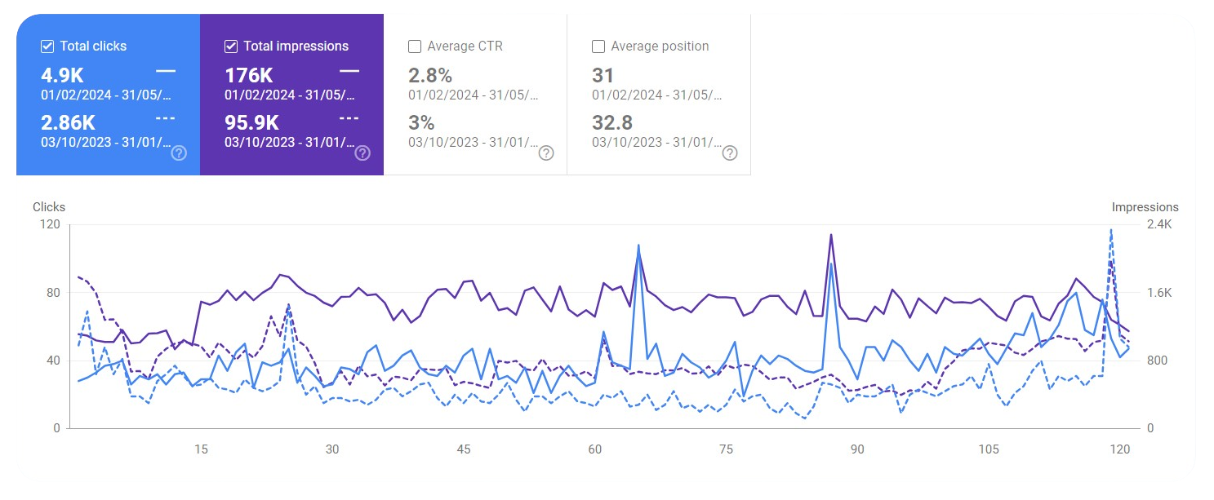
Task: Uncheck the Total impressions checkbox
Action: tap(231, 46)
